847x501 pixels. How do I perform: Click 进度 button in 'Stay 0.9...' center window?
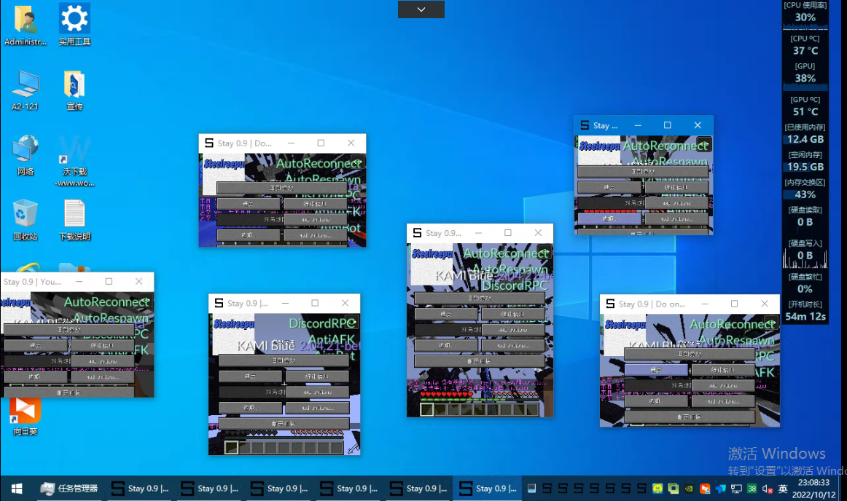pos(446,314)
